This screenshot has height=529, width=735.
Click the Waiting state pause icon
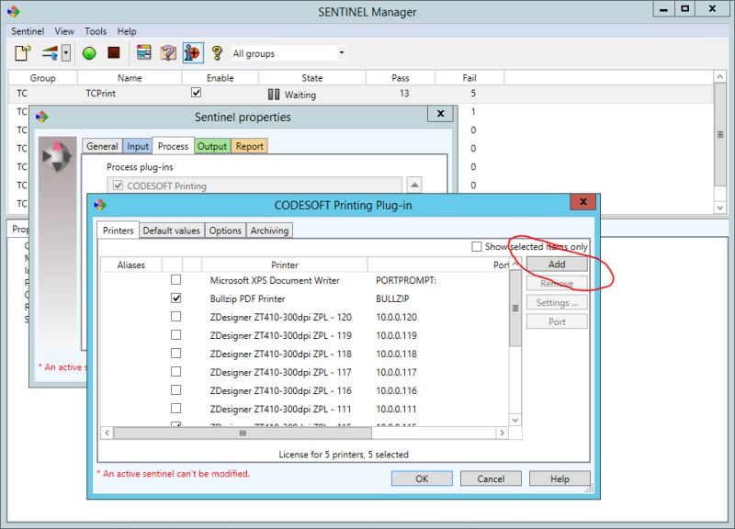274,95
